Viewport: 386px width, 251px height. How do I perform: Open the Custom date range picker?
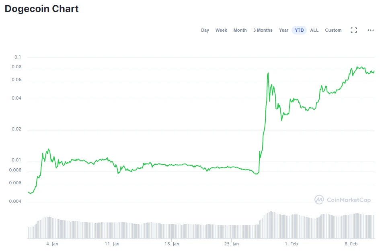click(x=333, y=30)
